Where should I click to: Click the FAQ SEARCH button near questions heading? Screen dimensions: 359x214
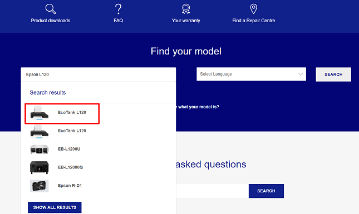tap(266, 191)
